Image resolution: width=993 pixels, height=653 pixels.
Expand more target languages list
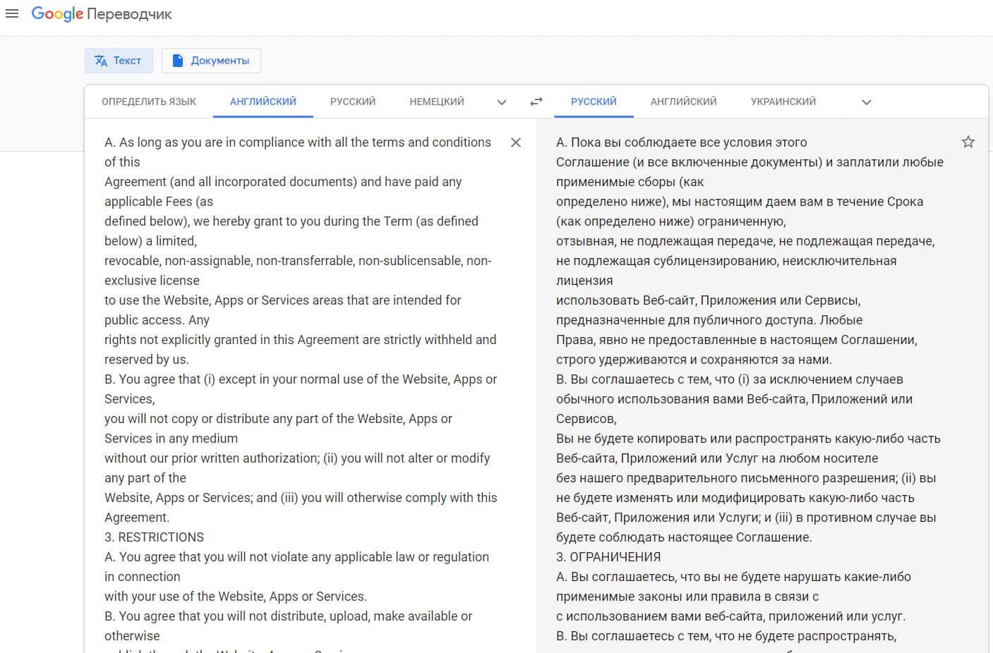867,102
